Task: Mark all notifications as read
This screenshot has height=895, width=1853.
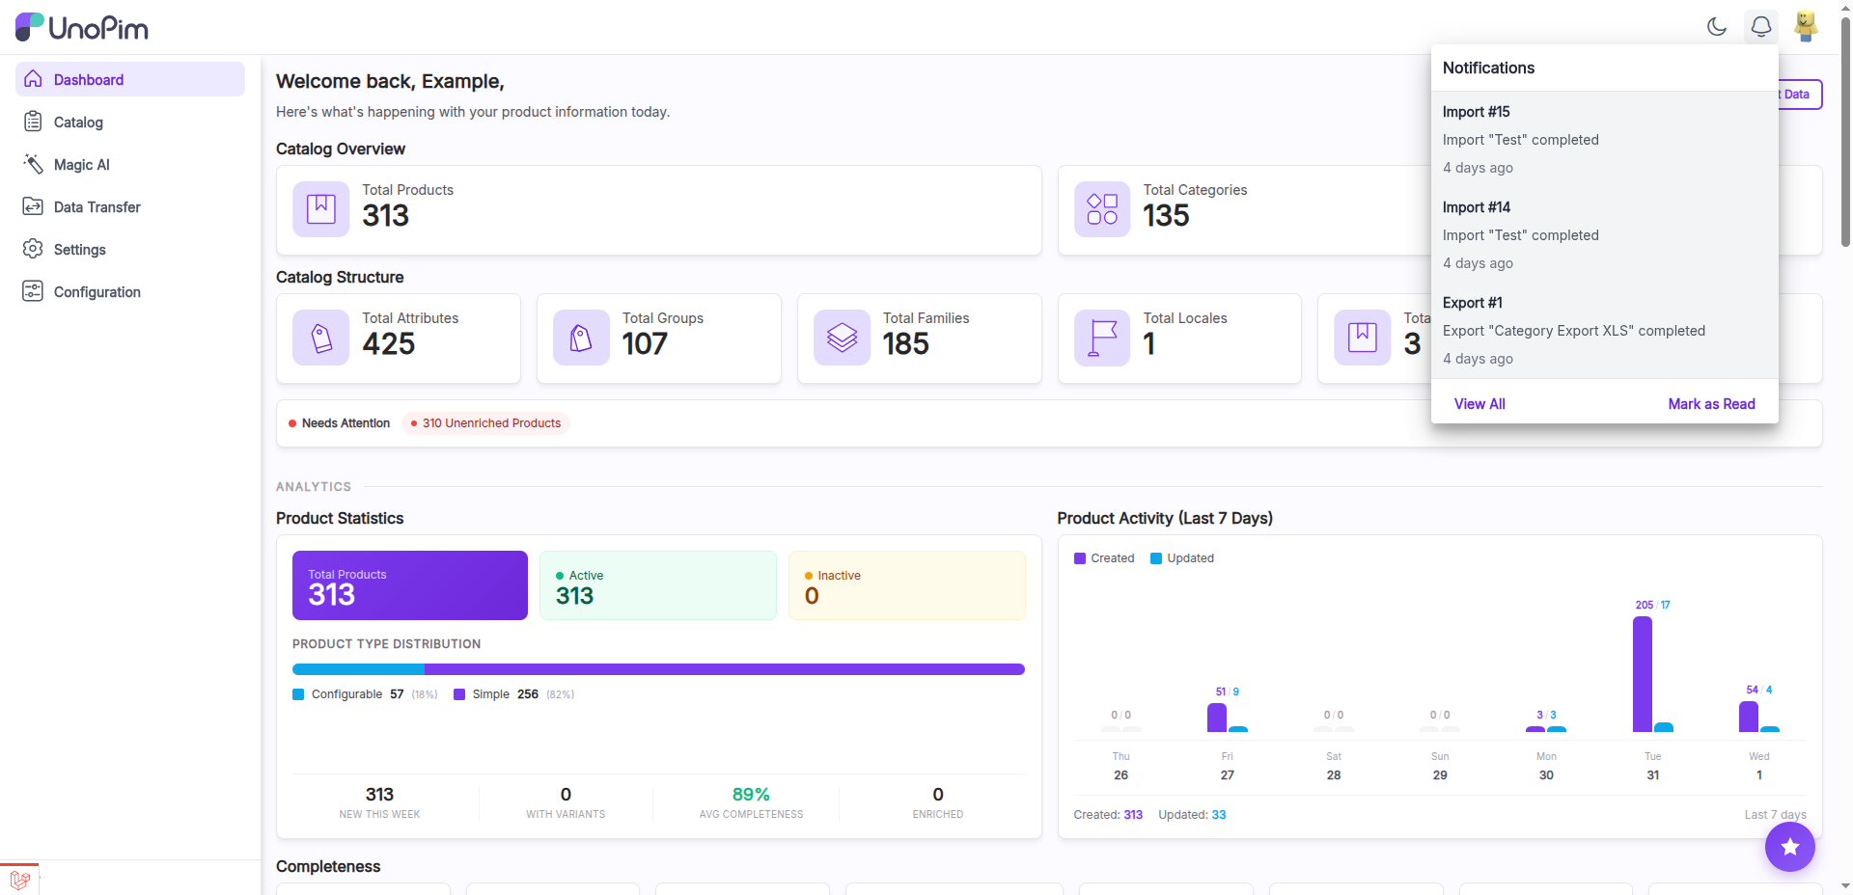Action: [1711, 404]
